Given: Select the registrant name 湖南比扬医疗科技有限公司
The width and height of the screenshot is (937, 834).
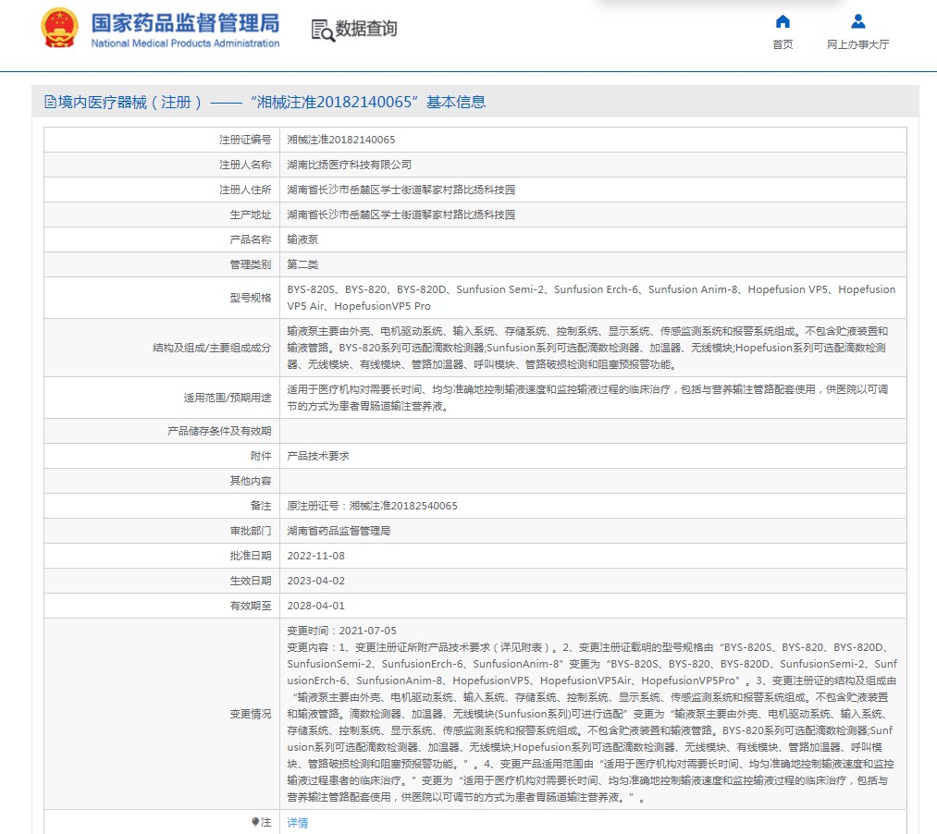Looking at the screenshot, I should [349, 165].
